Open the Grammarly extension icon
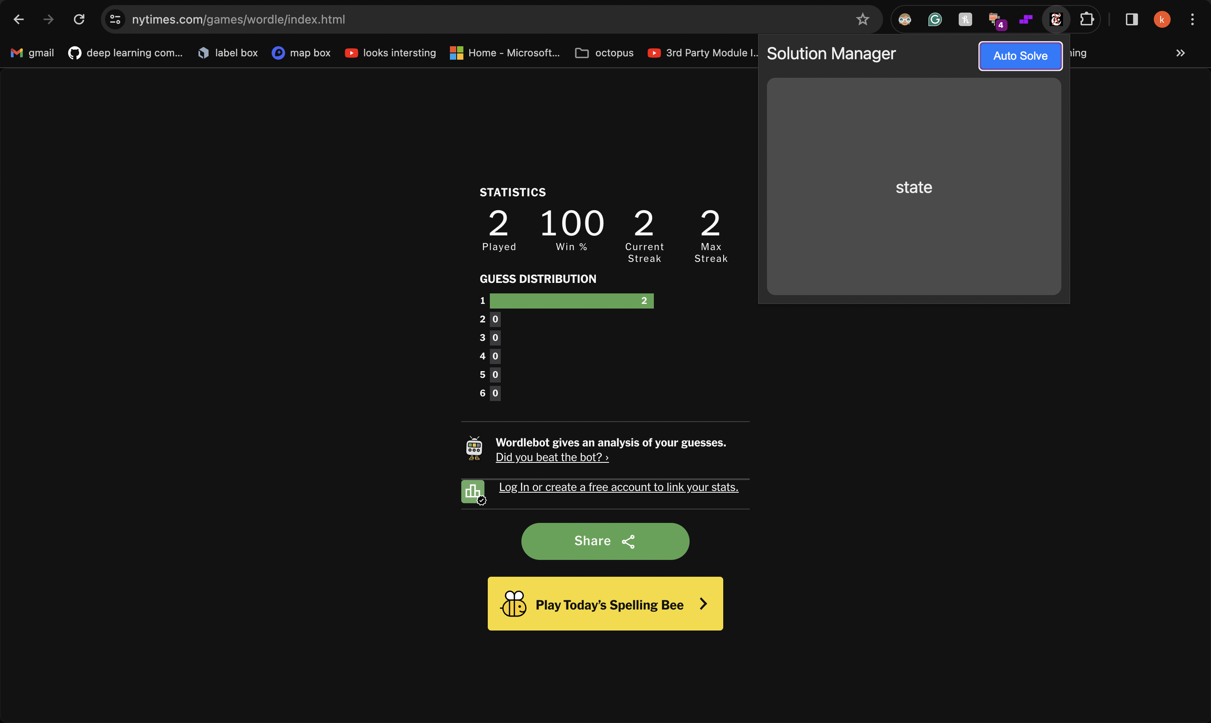 [x=935, y=19]
